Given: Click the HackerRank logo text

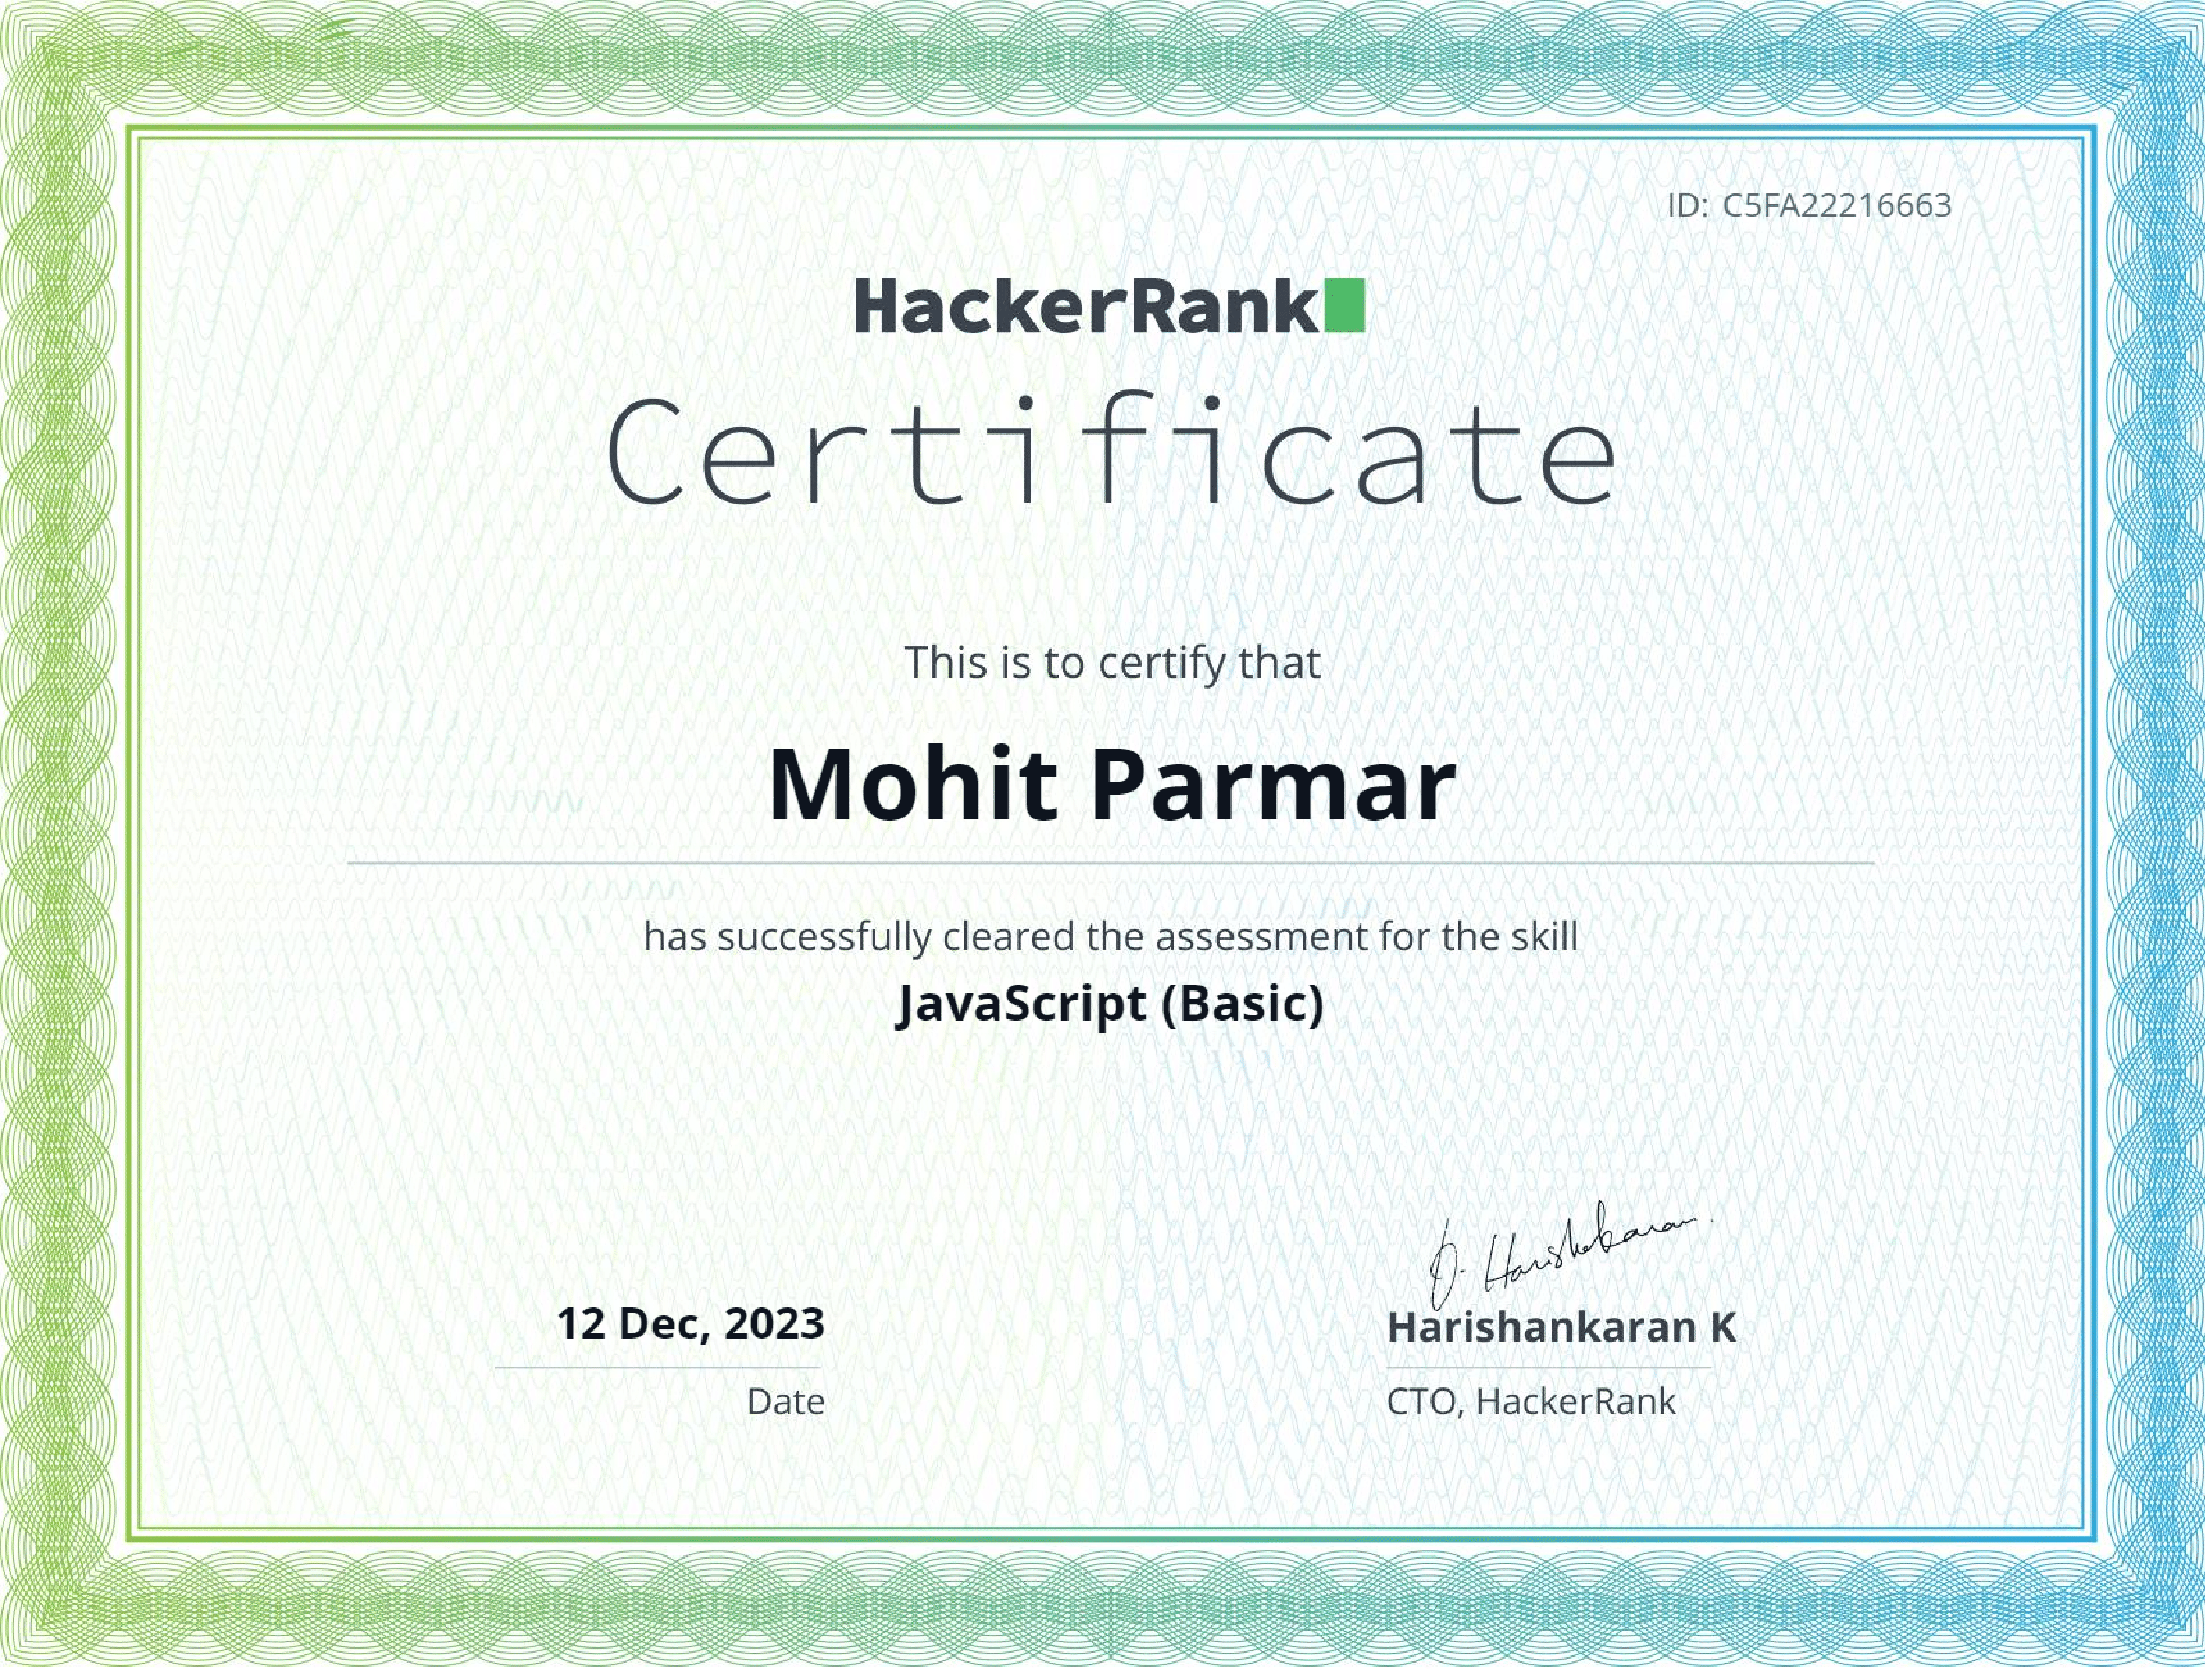Looking at the screenshot, I should click(x=1088, y=306).
